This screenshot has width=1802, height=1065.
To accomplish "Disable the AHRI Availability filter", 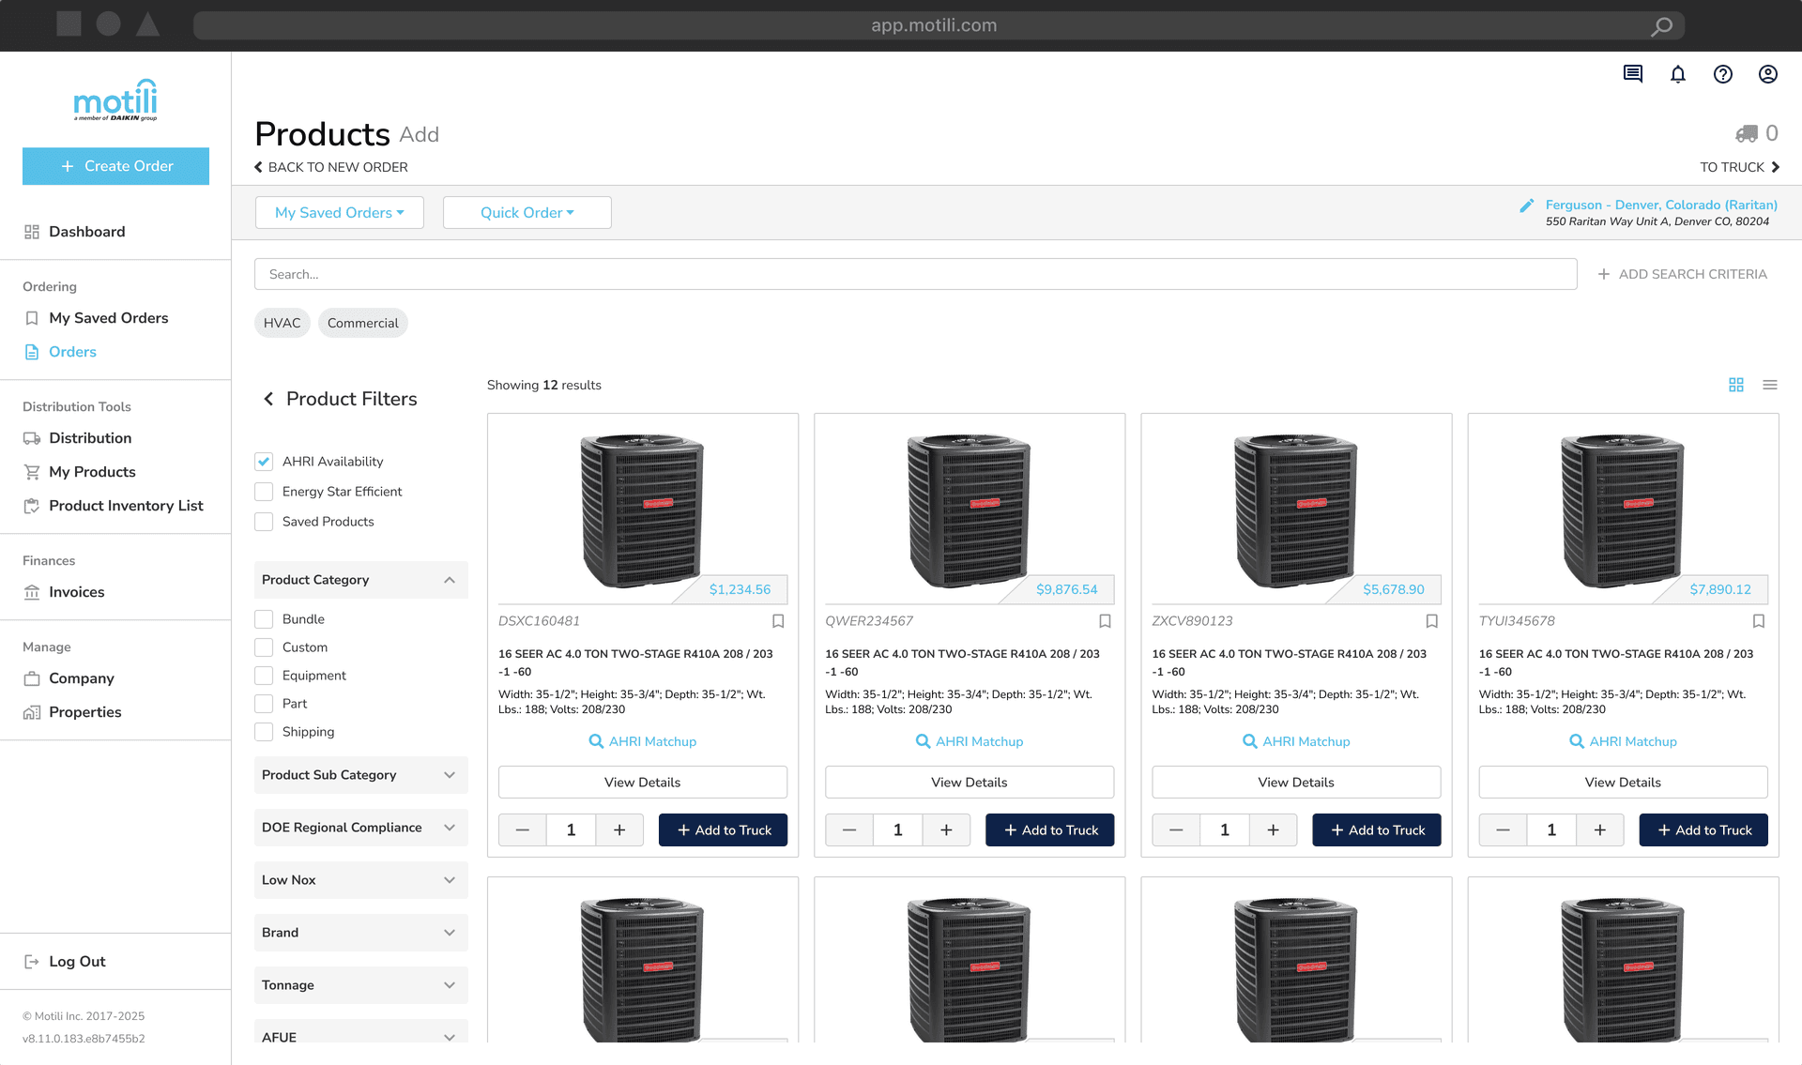I will click(x=263, y=461).
